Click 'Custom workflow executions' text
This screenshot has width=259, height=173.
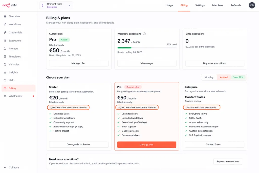(x=201, y=107)
